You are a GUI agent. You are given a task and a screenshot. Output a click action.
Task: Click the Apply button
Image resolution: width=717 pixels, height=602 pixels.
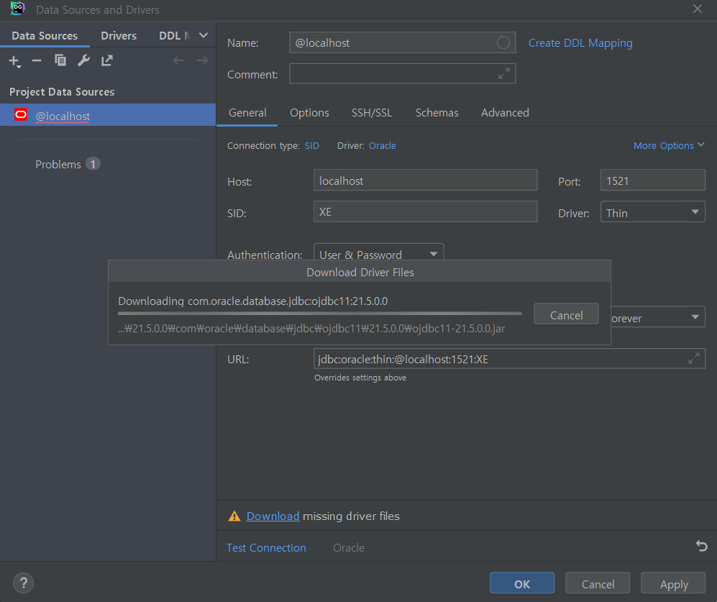pyautogui.click(x=673, y=583)
